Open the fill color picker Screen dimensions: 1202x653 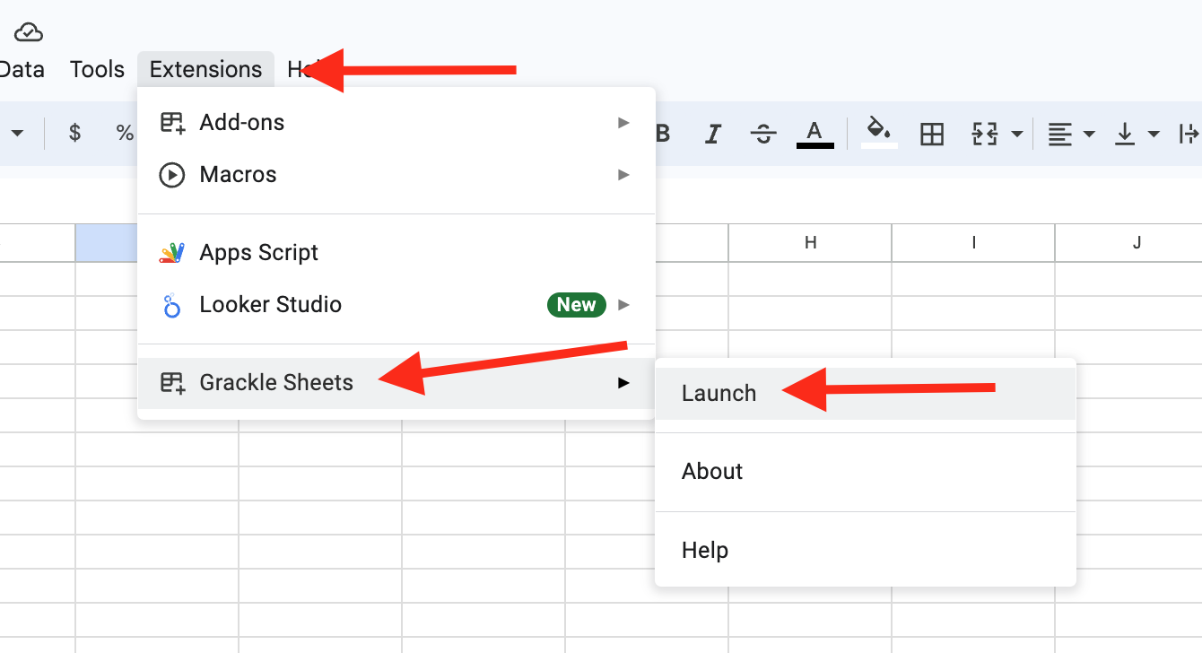point(880,134)
